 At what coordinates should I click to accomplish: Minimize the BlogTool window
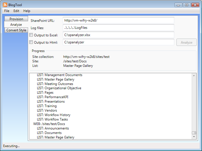point(178,5)
